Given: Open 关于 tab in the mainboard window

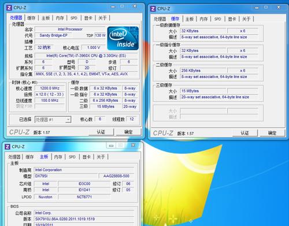Looking at the screenshot, I should (x=101, y=157).
